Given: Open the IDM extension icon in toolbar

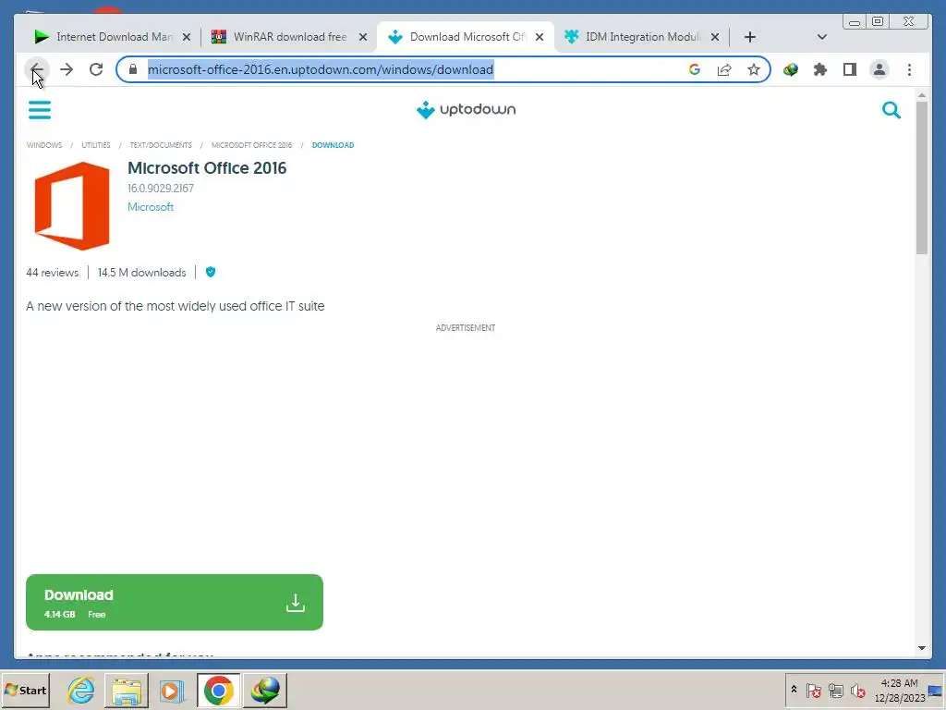Looking at the screenshot, I should (791, 69).
